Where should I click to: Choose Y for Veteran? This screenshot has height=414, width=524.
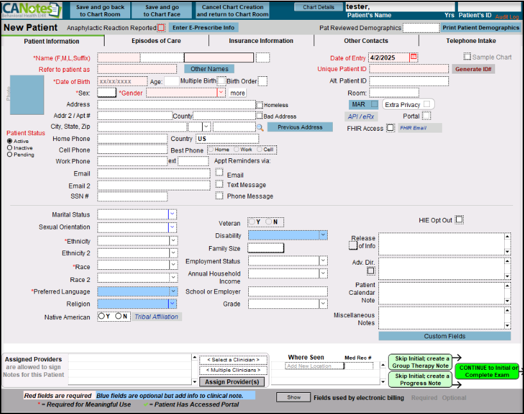tap(252, 222)
